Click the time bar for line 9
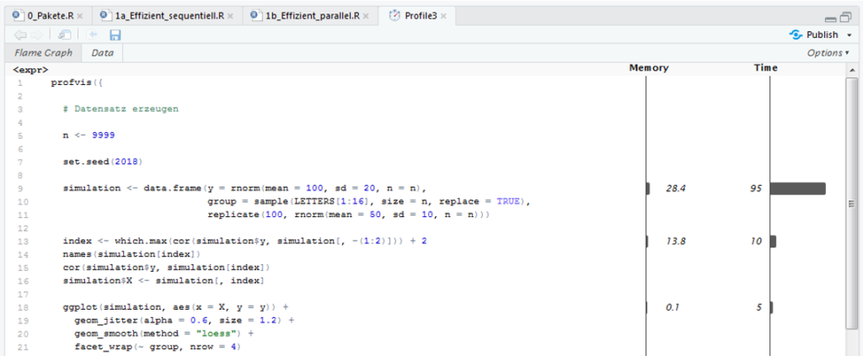Viewport: 863px width, 356px height. [x=797, y=189]
